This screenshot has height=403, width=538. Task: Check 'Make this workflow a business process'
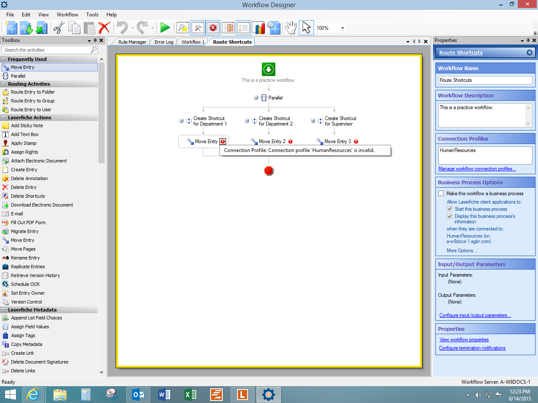click(x=441, y=194)
